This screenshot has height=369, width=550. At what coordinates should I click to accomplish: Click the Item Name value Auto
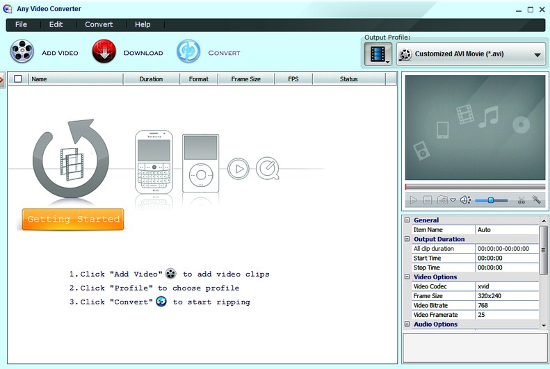coord(507,230)
